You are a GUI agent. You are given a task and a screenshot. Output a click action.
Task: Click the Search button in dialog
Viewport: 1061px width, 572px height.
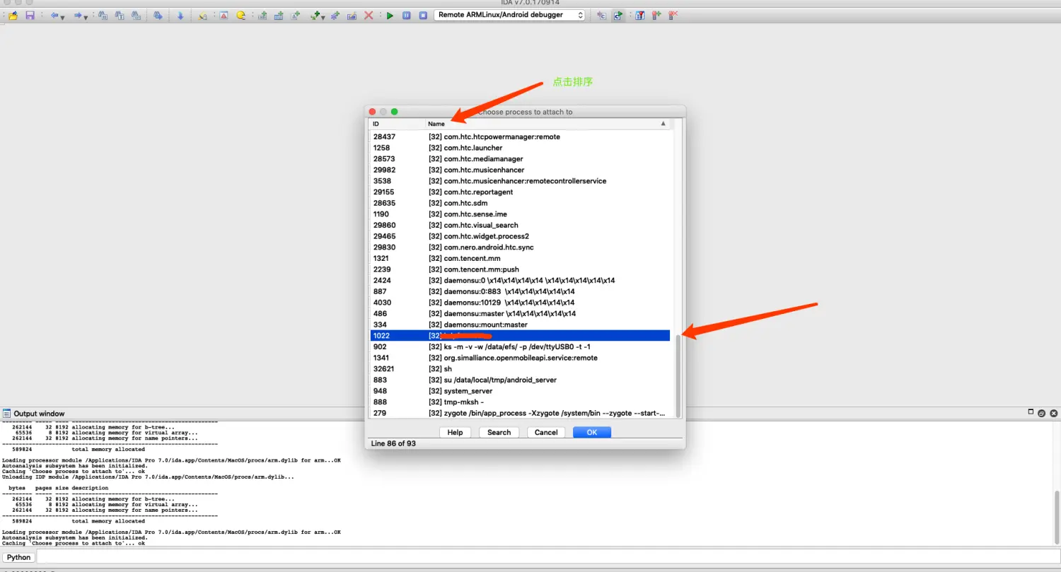coord(499,432)
